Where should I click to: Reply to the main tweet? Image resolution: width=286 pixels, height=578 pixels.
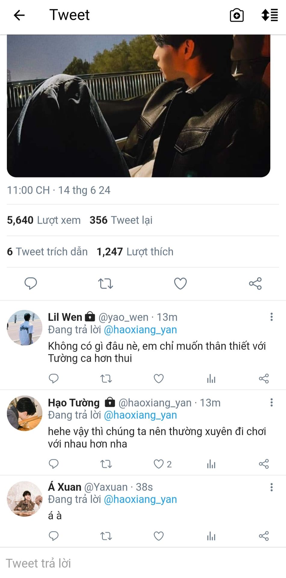pos(30,284)
